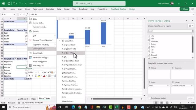Open the PivotTable Analyze ribbon tab
The height and width of the screenshot is (110, 196).
[x=119, y=9]
